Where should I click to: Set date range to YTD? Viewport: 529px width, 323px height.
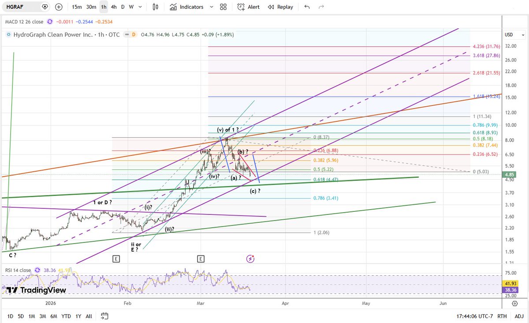click(x=66, y=316)
